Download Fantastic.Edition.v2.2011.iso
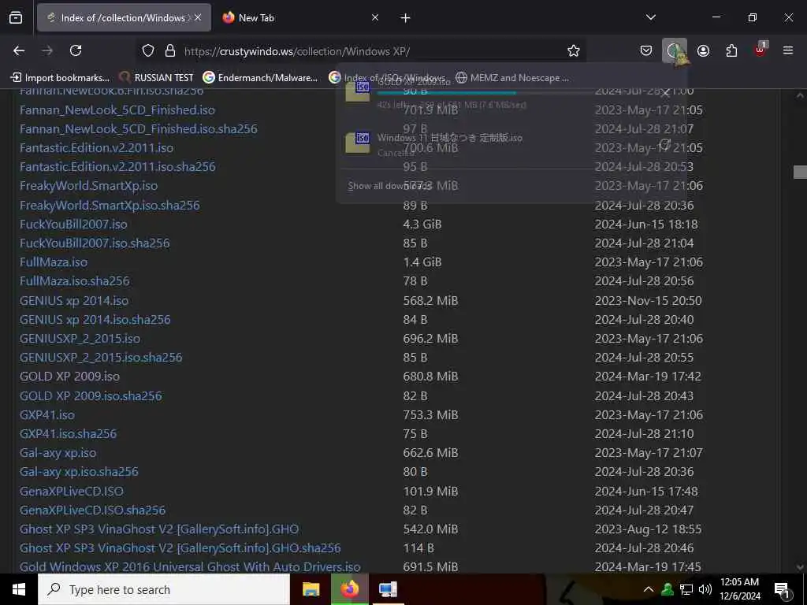The image size is (807, 605). (x=96, y=148)
